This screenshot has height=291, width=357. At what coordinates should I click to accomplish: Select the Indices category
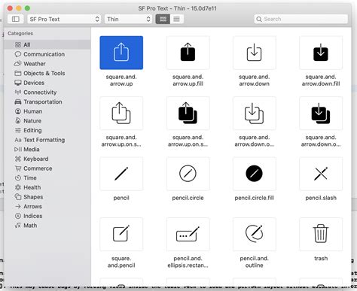pyautogui.click(x=47, y=216)
